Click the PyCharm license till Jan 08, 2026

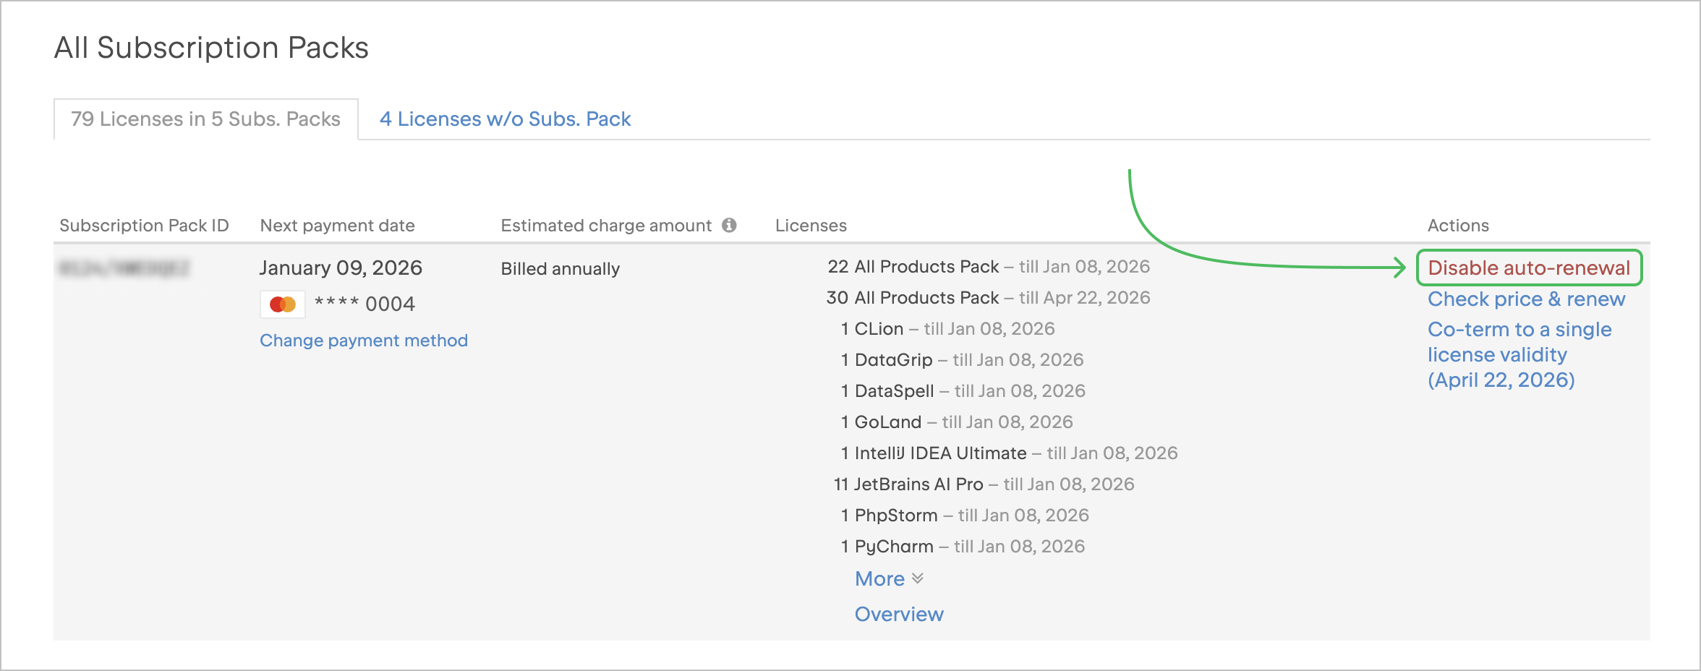click(962, 546)
